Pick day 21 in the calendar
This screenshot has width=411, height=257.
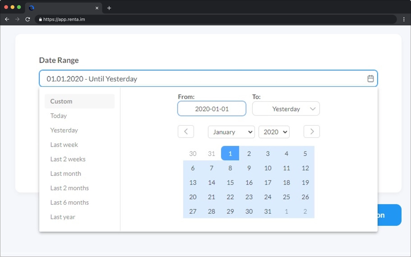point(212,197)
